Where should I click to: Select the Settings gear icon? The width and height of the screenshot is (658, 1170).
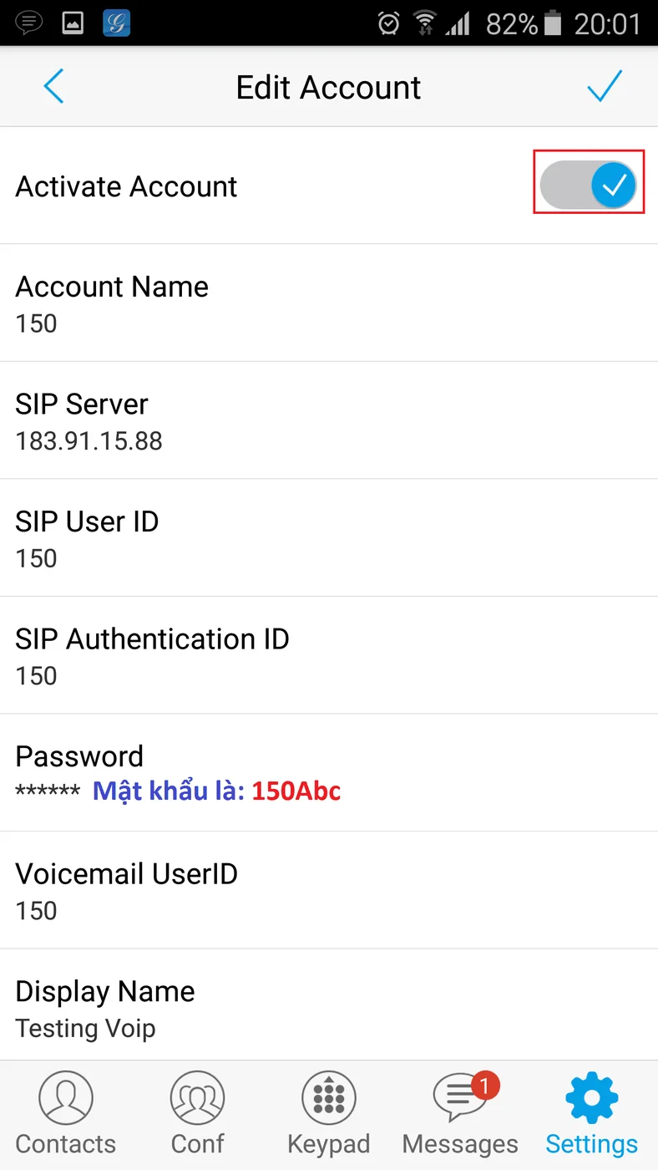592,1098
